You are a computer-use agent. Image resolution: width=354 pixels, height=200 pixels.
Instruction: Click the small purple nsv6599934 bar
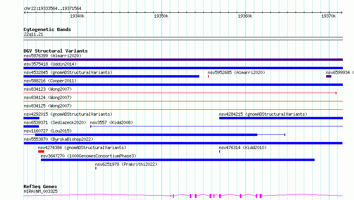coord(329,76)
